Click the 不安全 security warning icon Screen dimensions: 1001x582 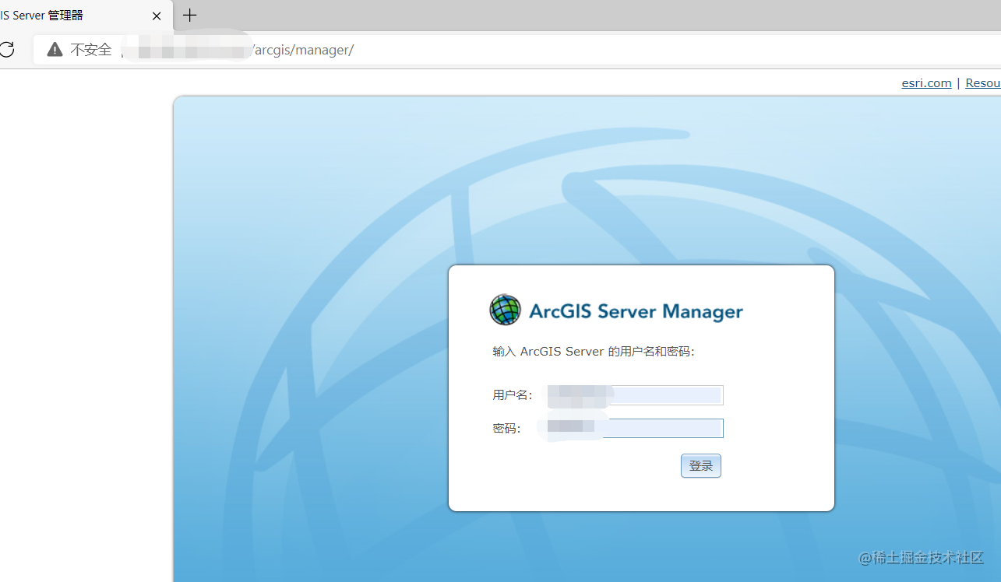[54, 49]
